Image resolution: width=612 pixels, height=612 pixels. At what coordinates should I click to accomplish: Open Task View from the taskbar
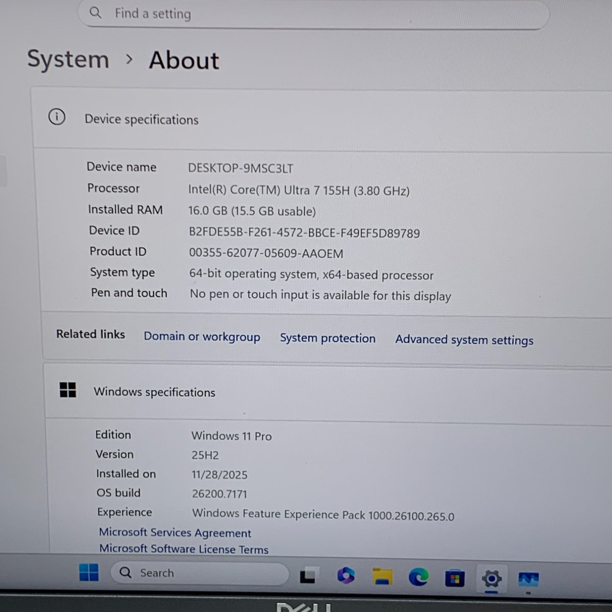coord(308,576)
